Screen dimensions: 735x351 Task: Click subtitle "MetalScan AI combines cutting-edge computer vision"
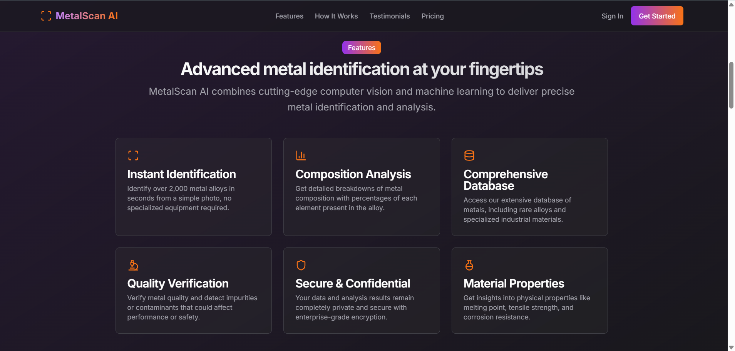click(362, 99)
